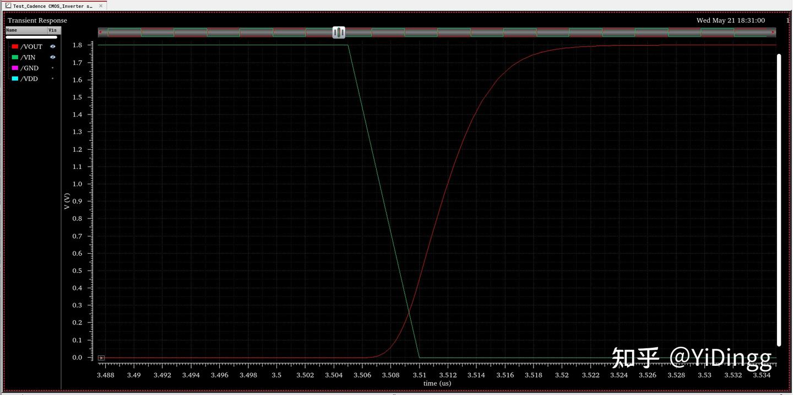793x395 pixels.
Task: Click the vertical scrollbar at right edge
Action: pos(779,200)
